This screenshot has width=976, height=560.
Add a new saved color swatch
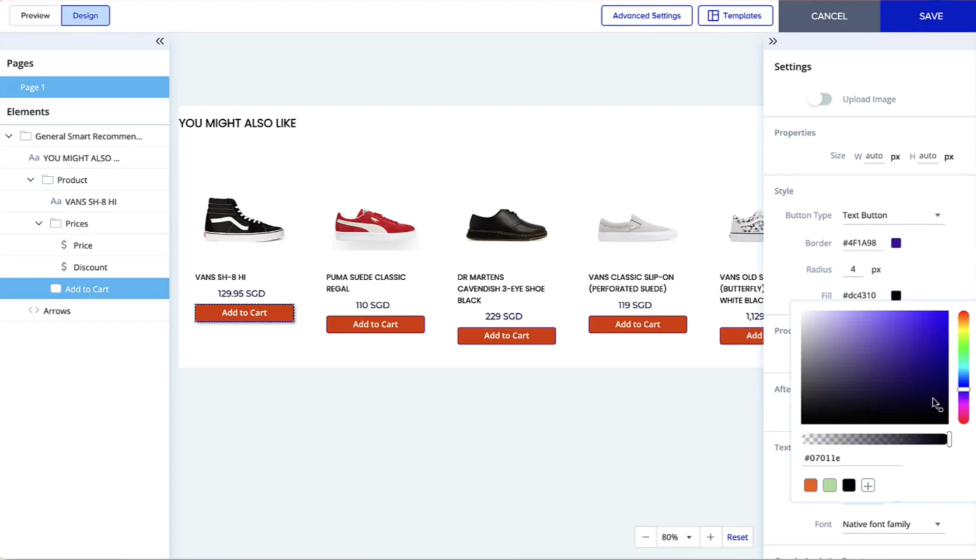[x=868, y=485]
